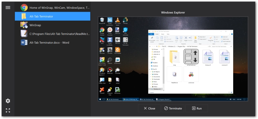This screenshot has width=258, height=119.
Task: Select the ReadMe.txt notepad task
Action: tap(53, 34)
